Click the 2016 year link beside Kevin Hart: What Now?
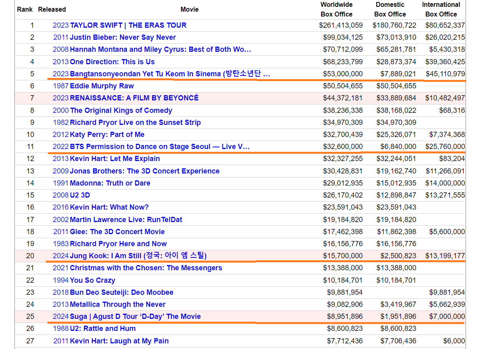The image size is (480, 349). click(61, 207)
